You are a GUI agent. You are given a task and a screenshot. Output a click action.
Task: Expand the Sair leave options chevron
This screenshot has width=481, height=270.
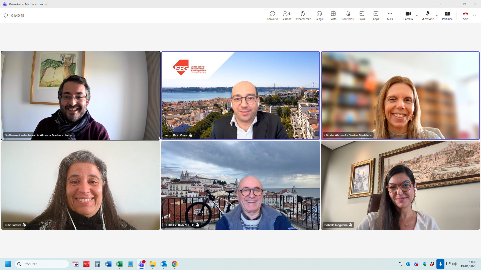474,15
